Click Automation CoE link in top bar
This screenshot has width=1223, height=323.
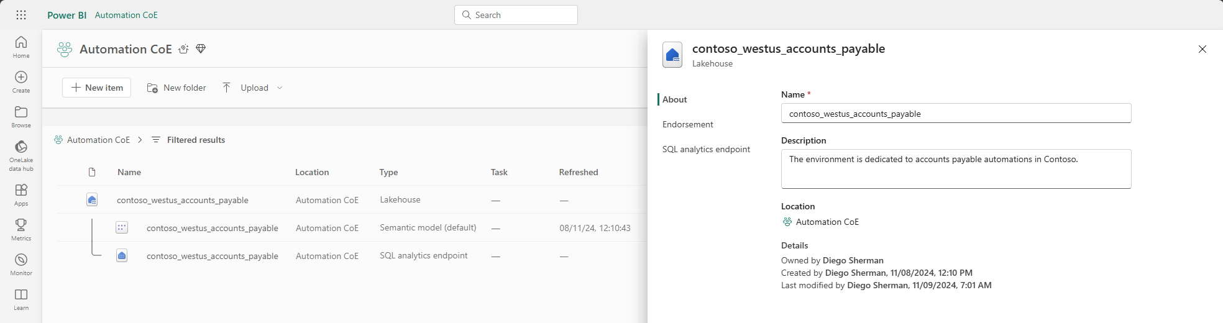pyautogui.click(x=126, y=15)
